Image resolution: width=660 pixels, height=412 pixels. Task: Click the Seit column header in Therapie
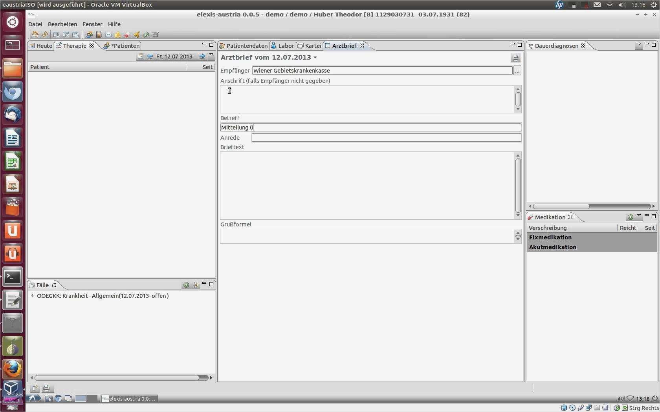coord(201,67)
